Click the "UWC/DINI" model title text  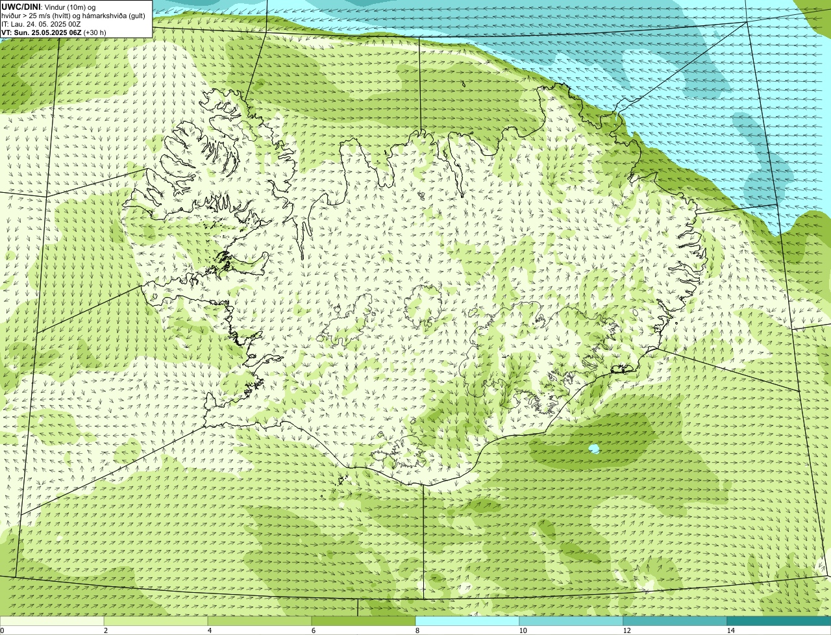[21, 6]
